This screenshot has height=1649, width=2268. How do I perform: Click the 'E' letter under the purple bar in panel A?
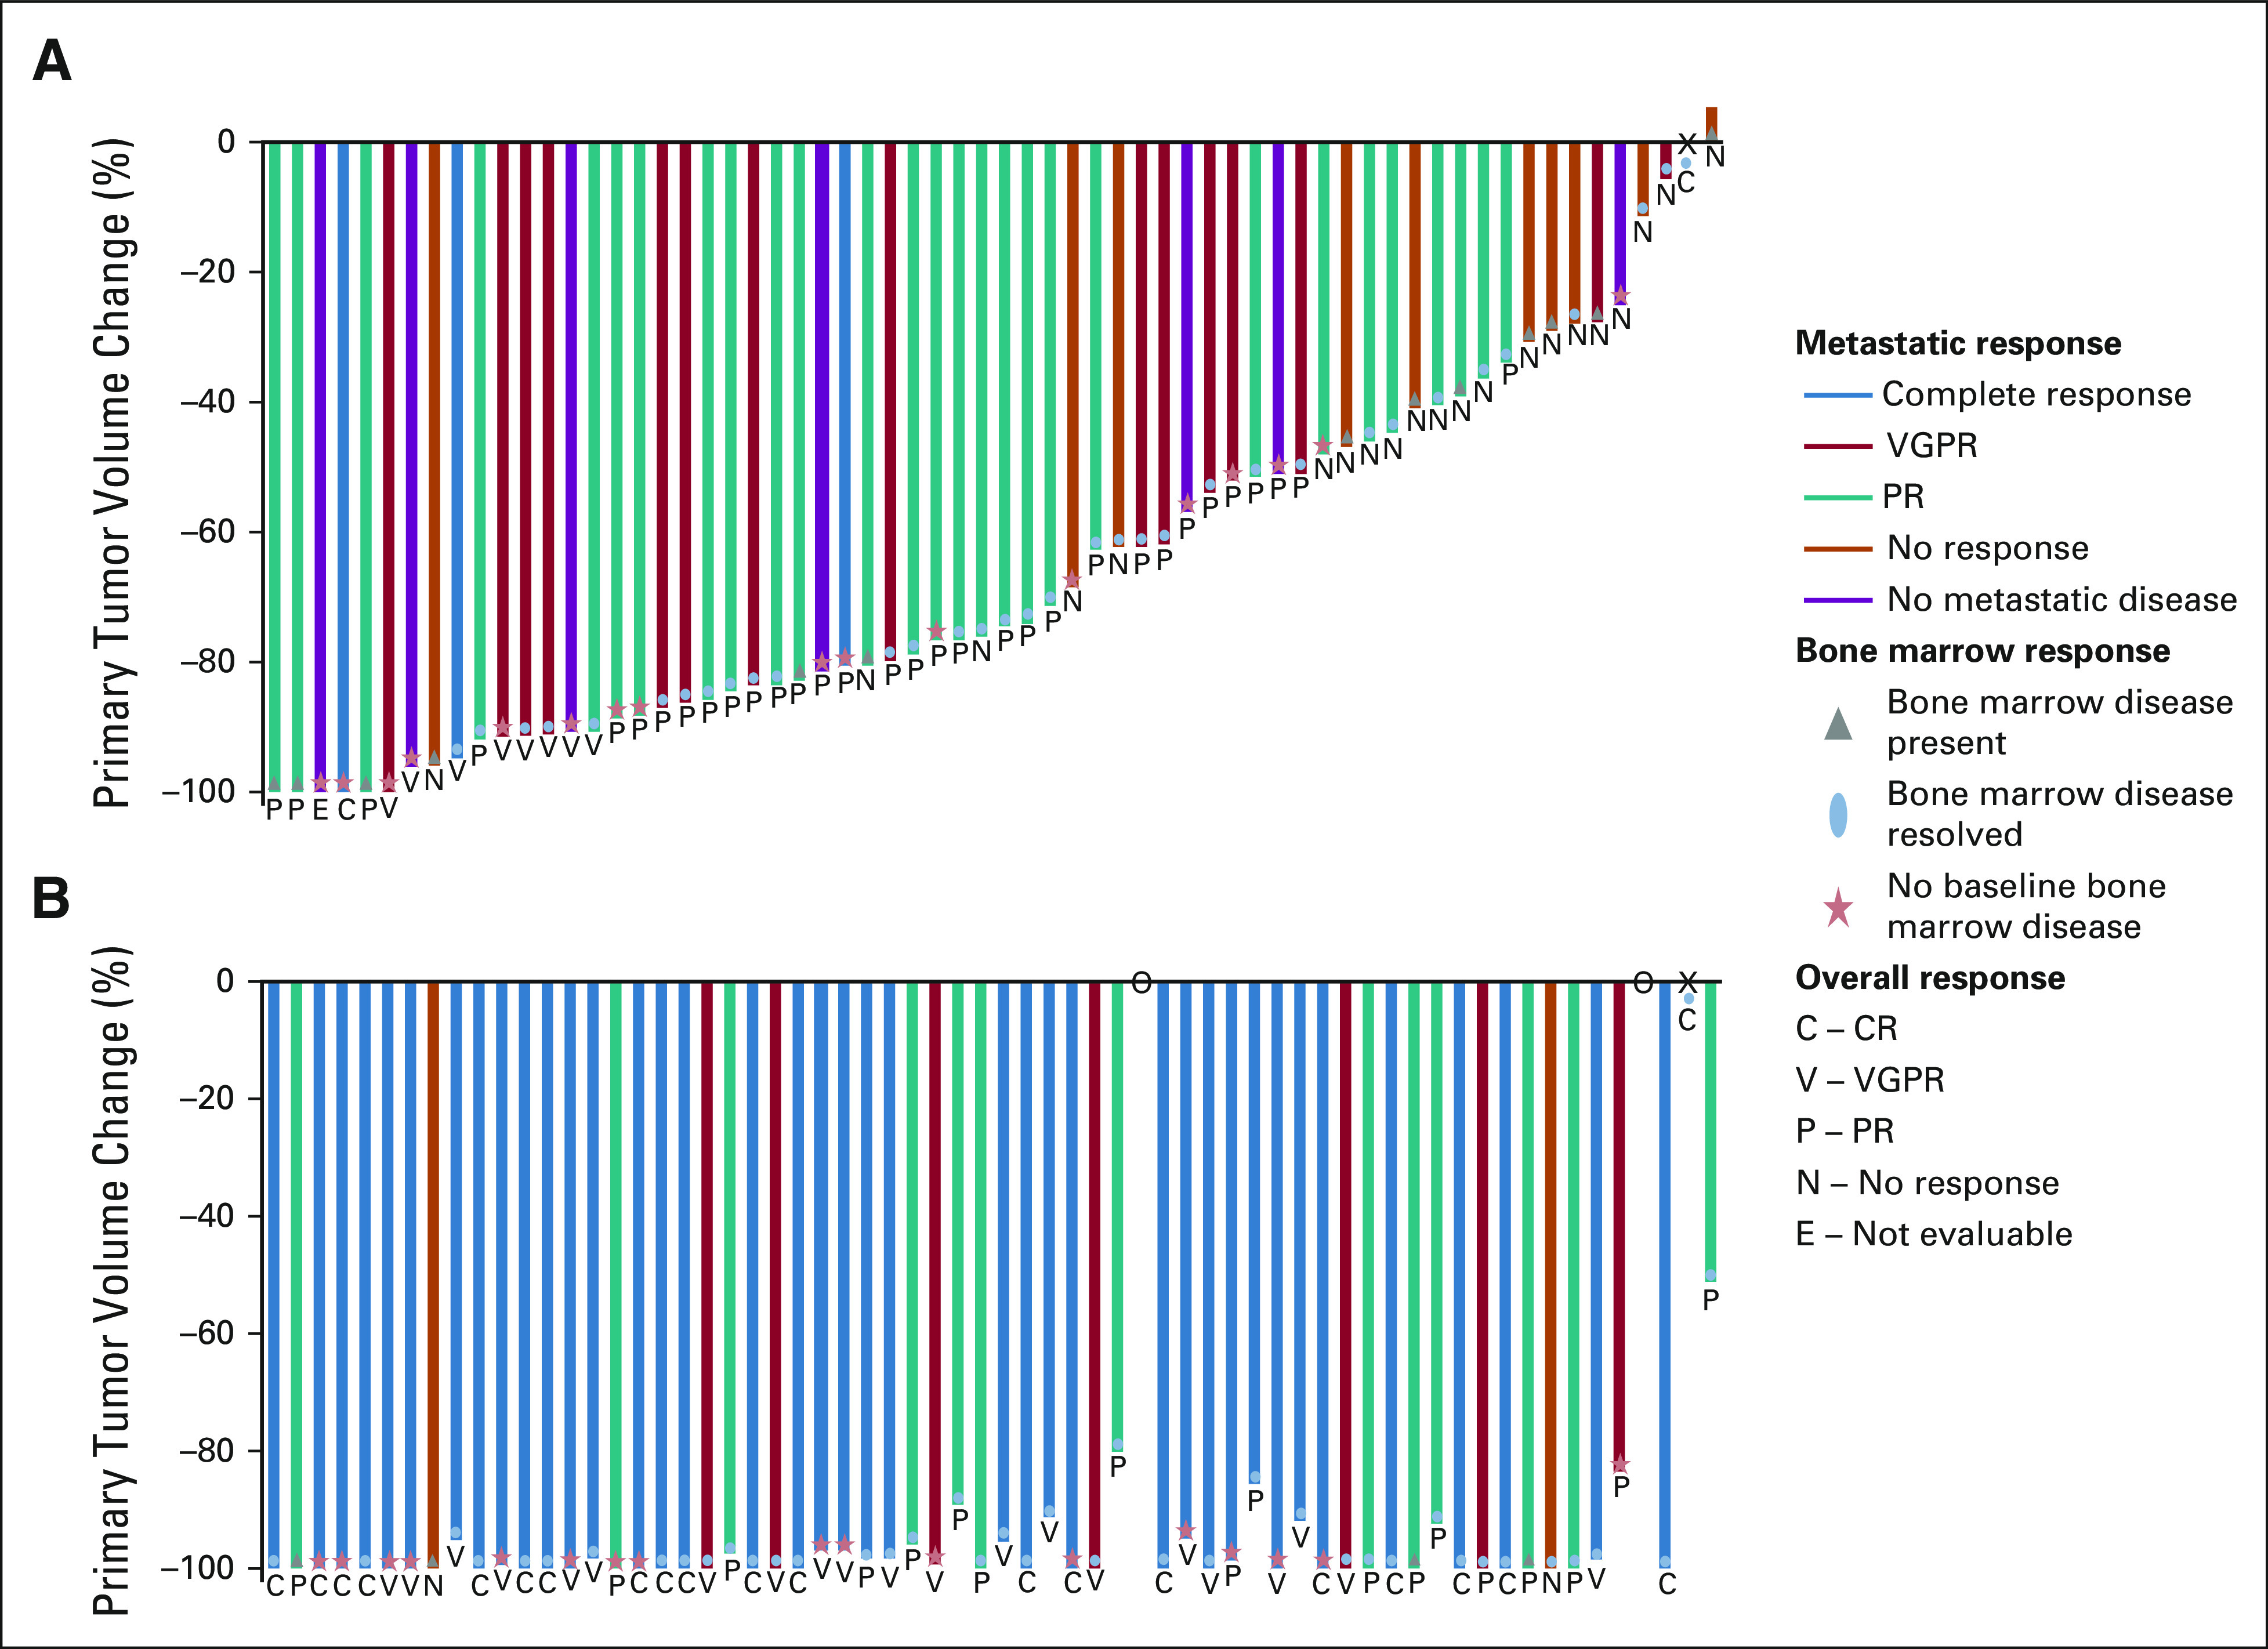tap(320, 810)
